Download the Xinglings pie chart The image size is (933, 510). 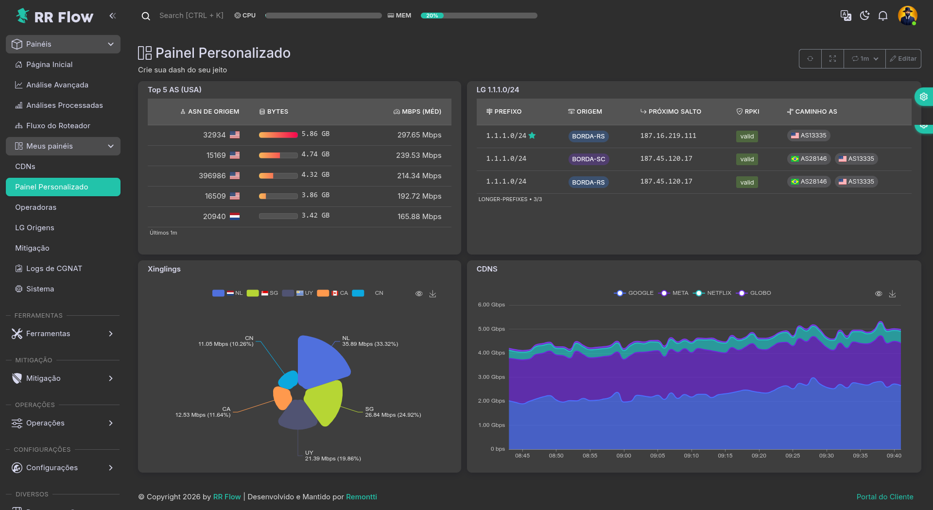tap(432, 294)
